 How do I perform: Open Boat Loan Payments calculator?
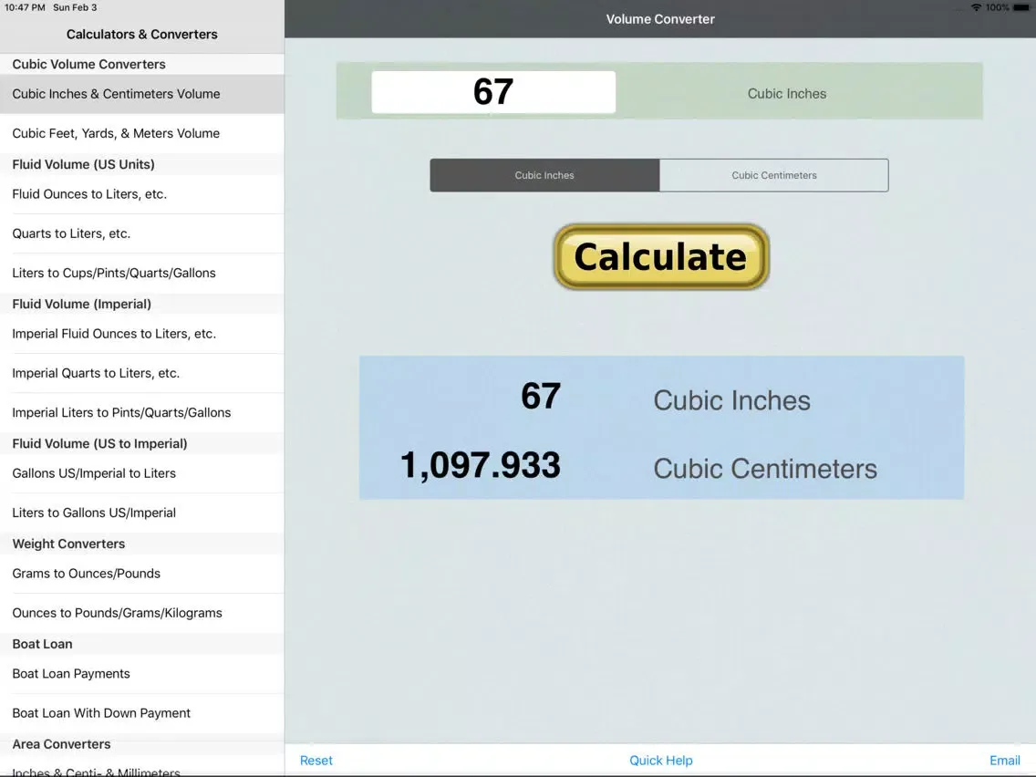click(142, 674)
